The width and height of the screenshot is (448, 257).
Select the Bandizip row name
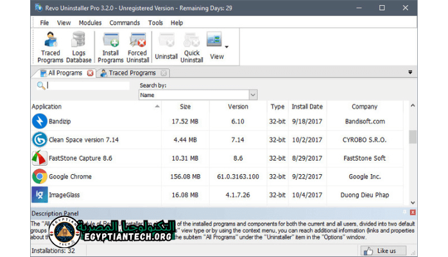[60, 121]
